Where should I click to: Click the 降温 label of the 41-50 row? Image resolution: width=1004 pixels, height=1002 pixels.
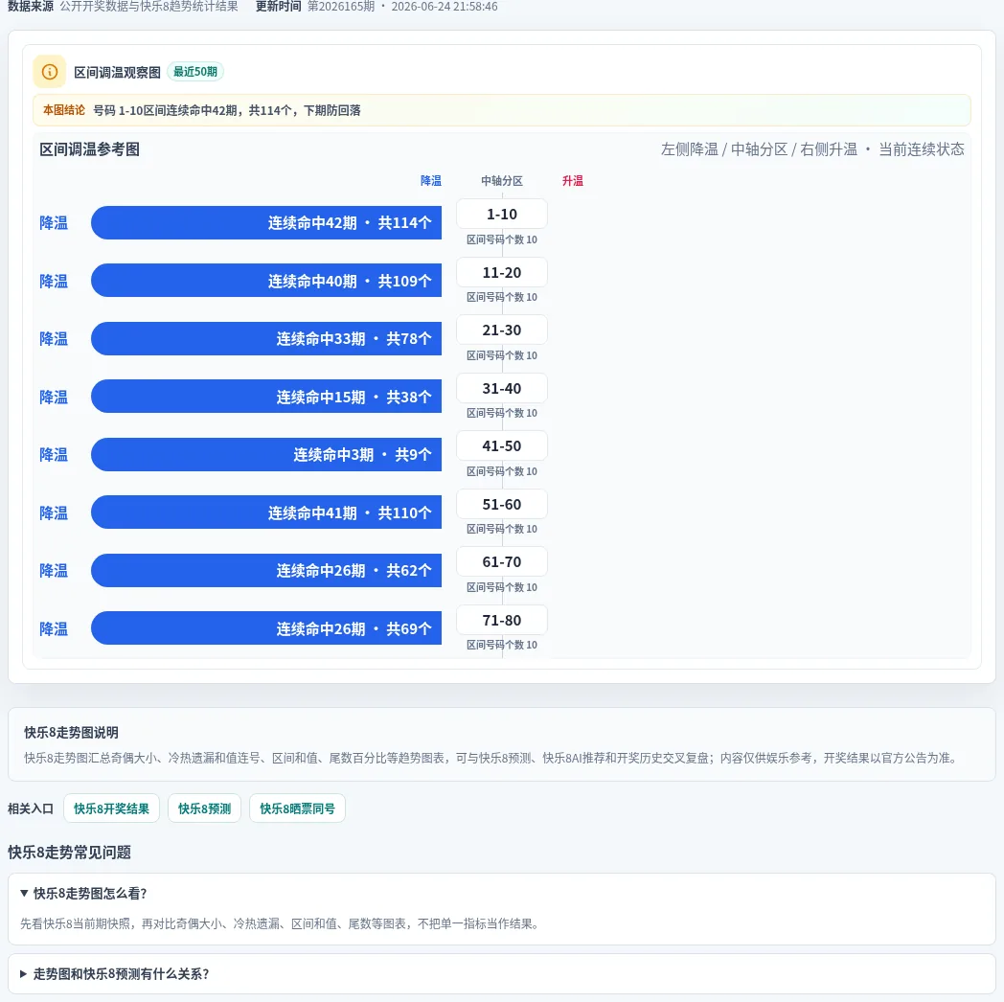click(x=54, y=455)
